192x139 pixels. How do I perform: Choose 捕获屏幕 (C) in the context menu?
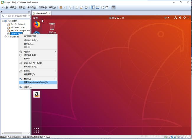coord(38,74)
